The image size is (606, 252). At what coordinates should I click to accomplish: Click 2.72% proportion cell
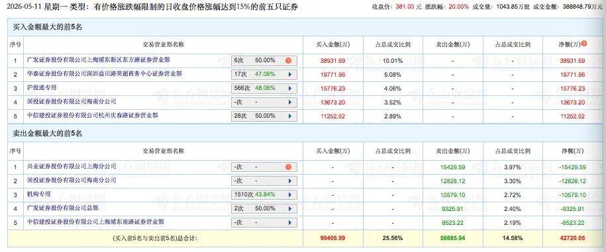tap(513, 195)
